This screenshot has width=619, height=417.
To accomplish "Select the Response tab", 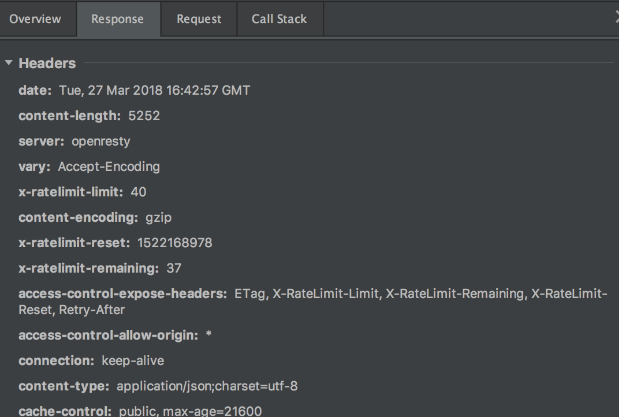I will (x=117, y=19).
